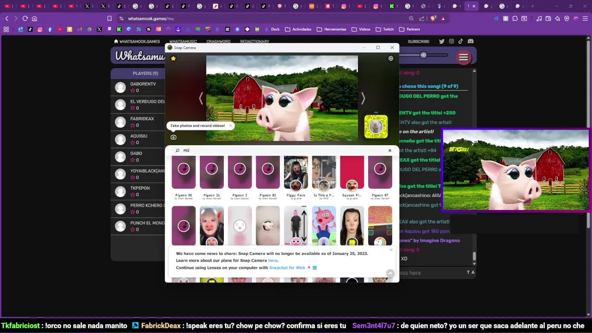
Task: Click the browser back arrow
Action: [x=6, y=18]
